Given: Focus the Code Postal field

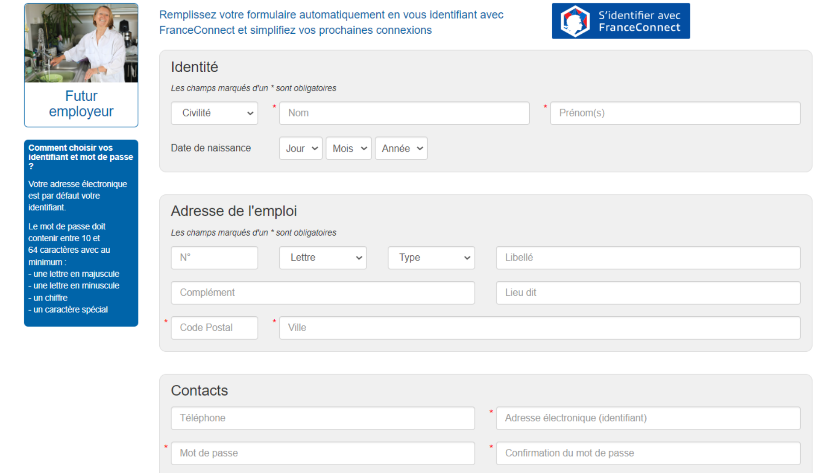Looking at the screenshot, I should click(x=214, y=328).
